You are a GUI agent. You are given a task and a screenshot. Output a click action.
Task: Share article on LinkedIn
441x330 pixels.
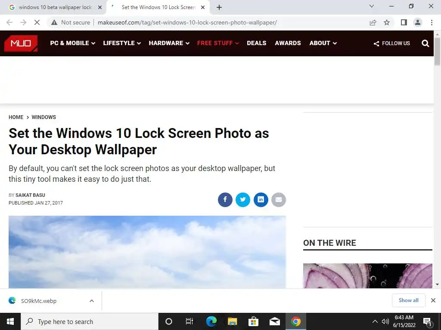coord(261,199)
